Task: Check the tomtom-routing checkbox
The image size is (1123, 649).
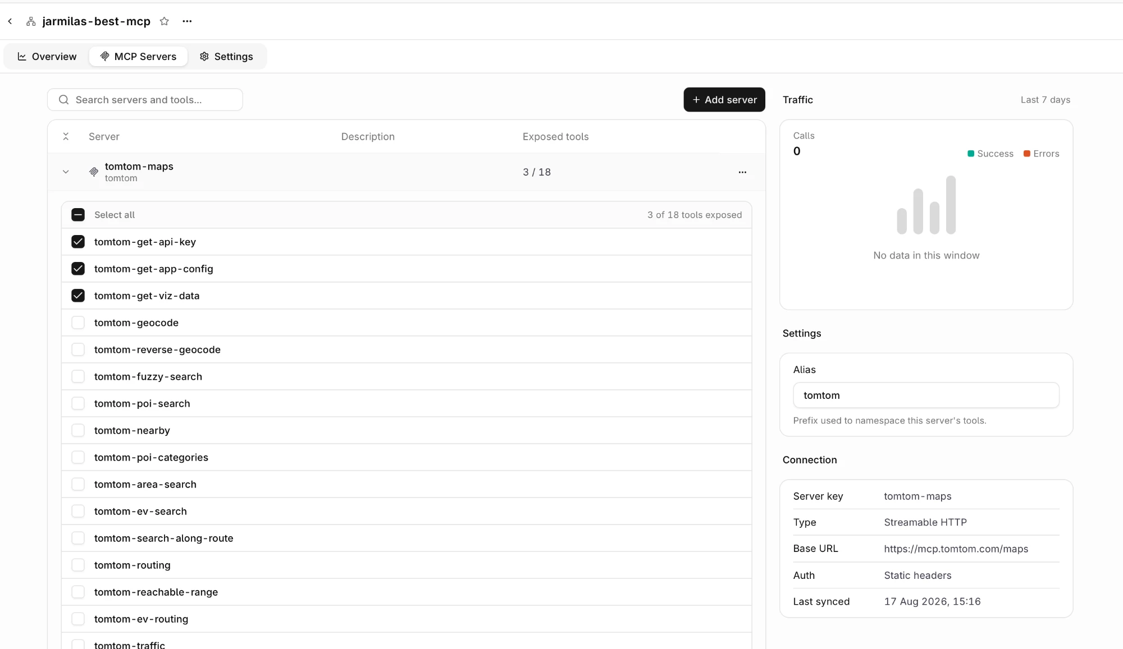Action: coord(78,565)
